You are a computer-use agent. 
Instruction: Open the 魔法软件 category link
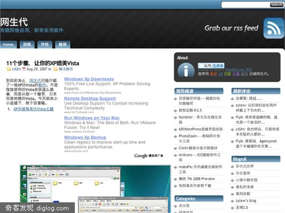66,69
